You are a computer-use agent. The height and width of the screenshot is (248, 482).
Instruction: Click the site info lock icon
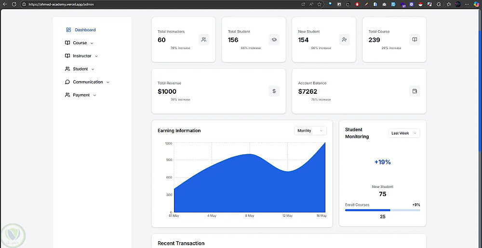pyautogui.click(x=24, y=4)
